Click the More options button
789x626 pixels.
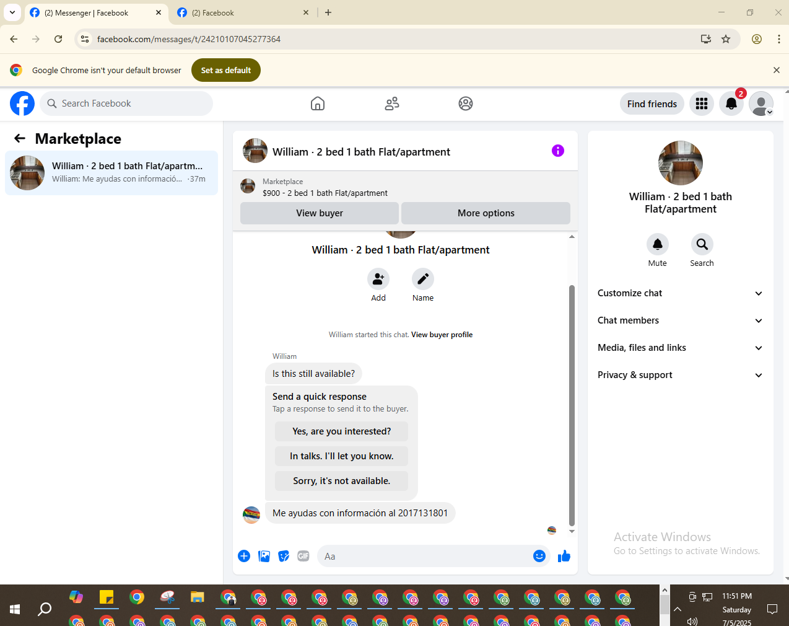(x=486, y=213)
